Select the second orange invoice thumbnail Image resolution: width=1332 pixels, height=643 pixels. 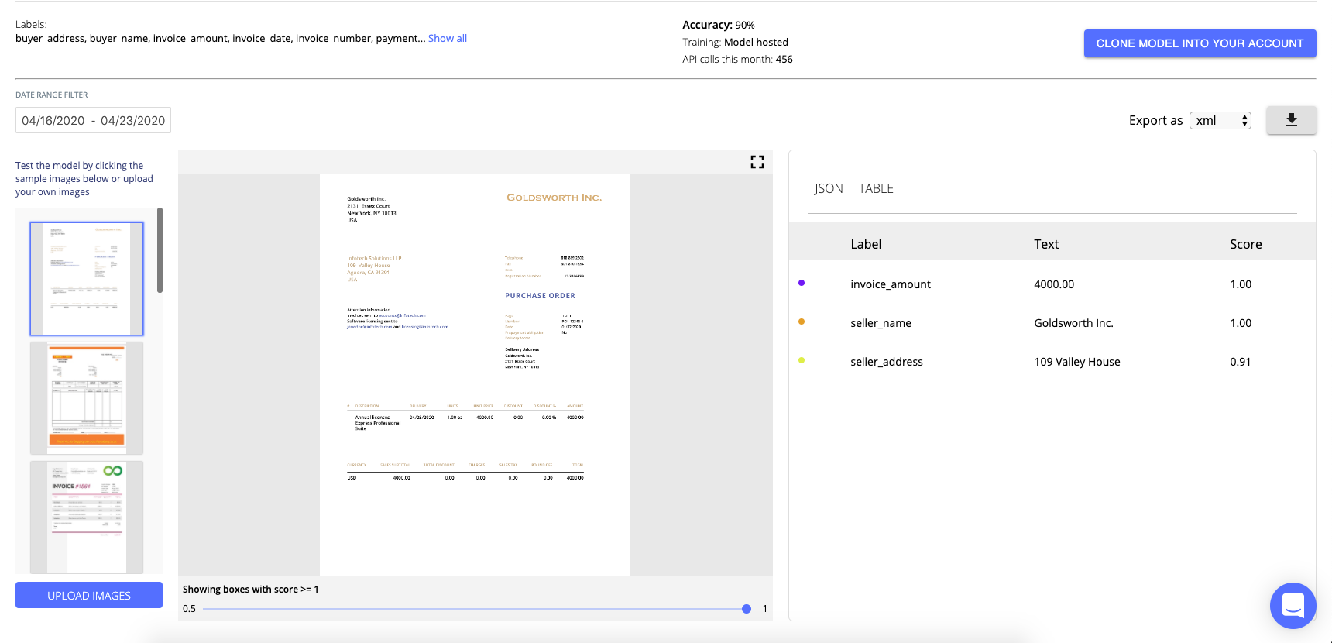pyautogui.click(x=87, y=397)
